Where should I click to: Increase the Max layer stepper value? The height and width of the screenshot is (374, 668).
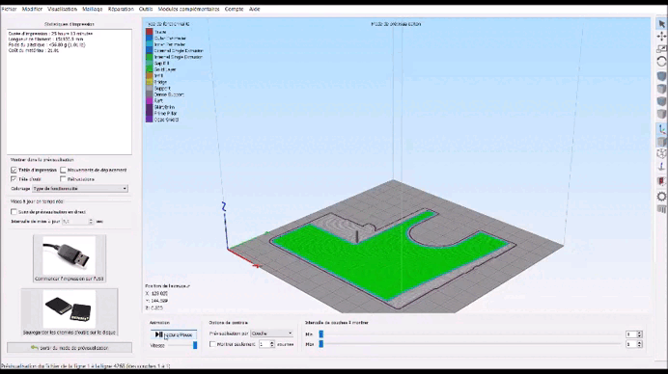point(639,342)
